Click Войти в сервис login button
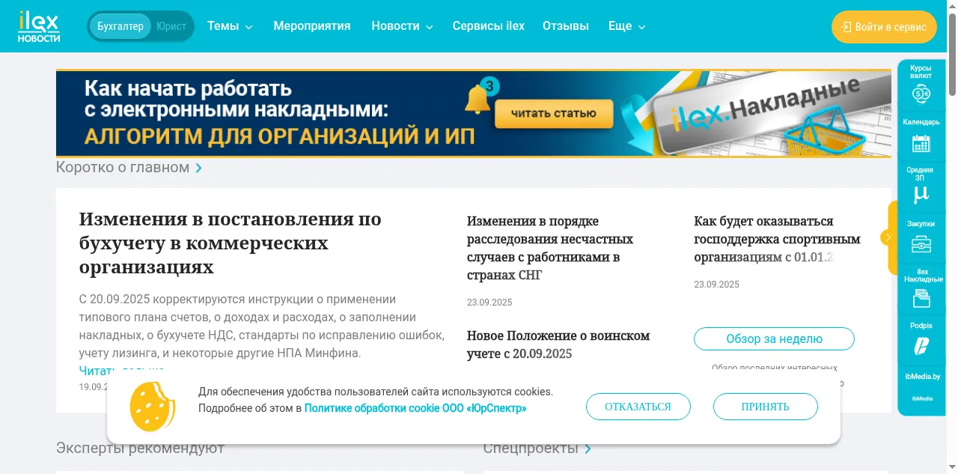958x474 pixels. pyautogui.click(x=884, y=27)
